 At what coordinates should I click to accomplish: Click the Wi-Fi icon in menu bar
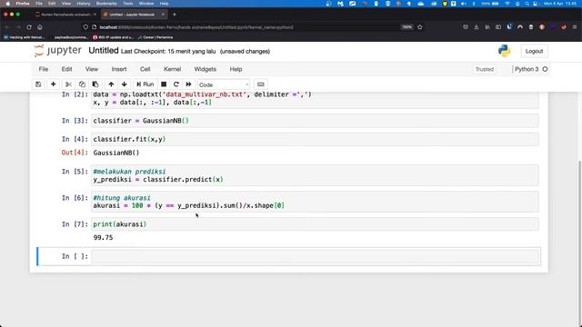pos(507,4)
